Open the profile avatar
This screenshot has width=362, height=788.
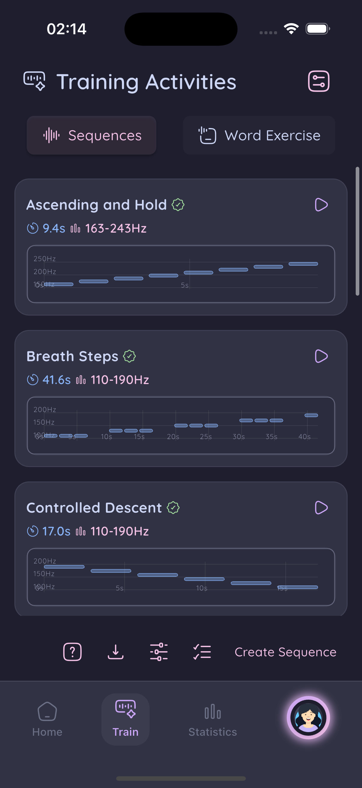pyautogui.click(x=308, y=718)
